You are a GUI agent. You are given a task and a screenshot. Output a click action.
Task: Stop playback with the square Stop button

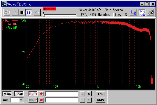[x=22, y=13]
